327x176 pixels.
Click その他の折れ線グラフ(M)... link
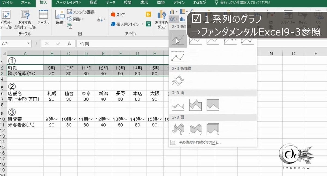[200, 142]
